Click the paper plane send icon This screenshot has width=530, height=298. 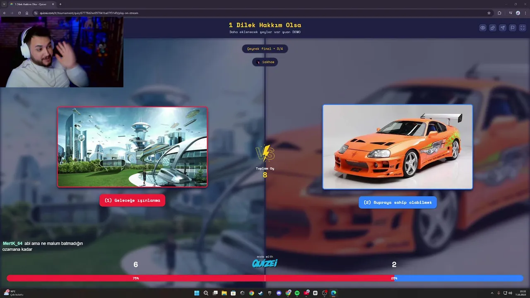[x=503, y=28]
